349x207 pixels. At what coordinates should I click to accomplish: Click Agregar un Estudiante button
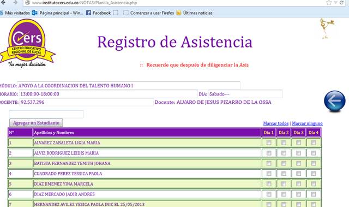[x=36, y=123]
